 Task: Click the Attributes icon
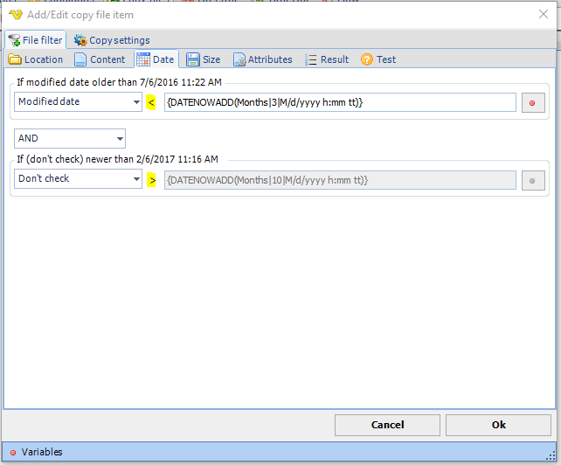[239, 59]
